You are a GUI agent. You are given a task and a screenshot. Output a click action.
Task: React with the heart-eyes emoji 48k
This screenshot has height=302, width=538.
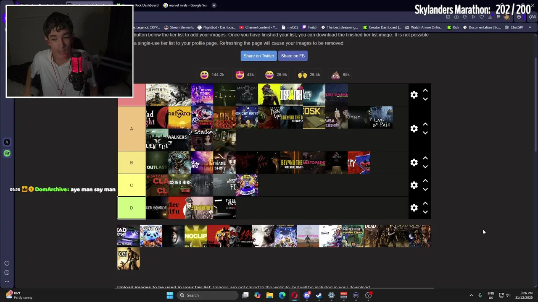pos(245,75)
